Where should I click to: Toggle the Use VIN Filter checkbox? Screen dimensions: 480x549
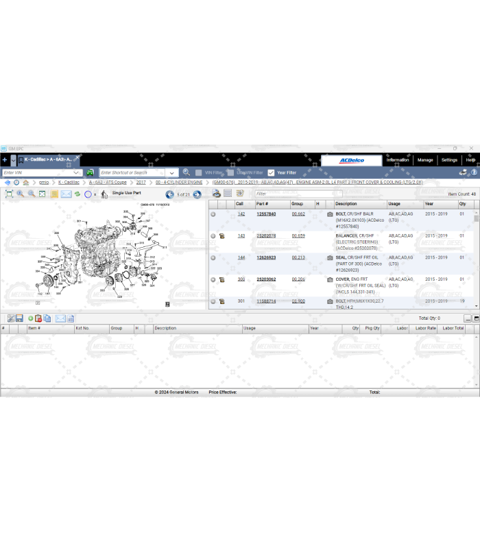[230, 173]
